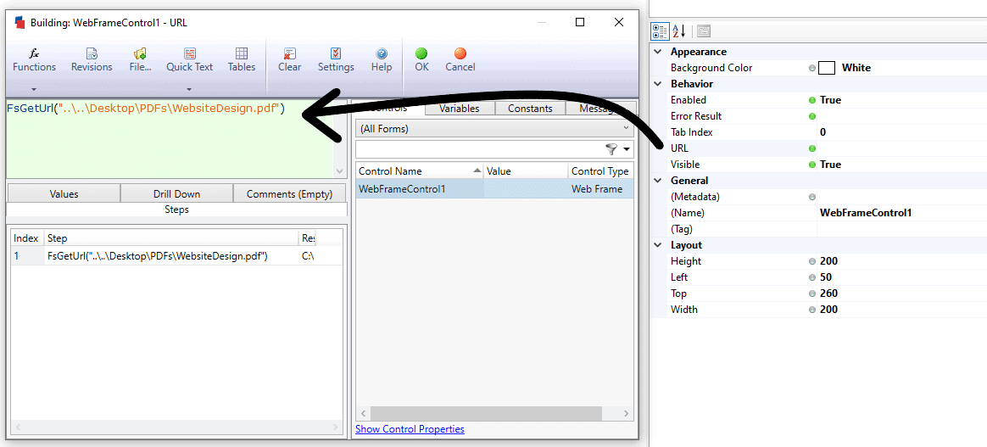
Task: Click the gray dot beside Left property
Action: click(812, 277)
